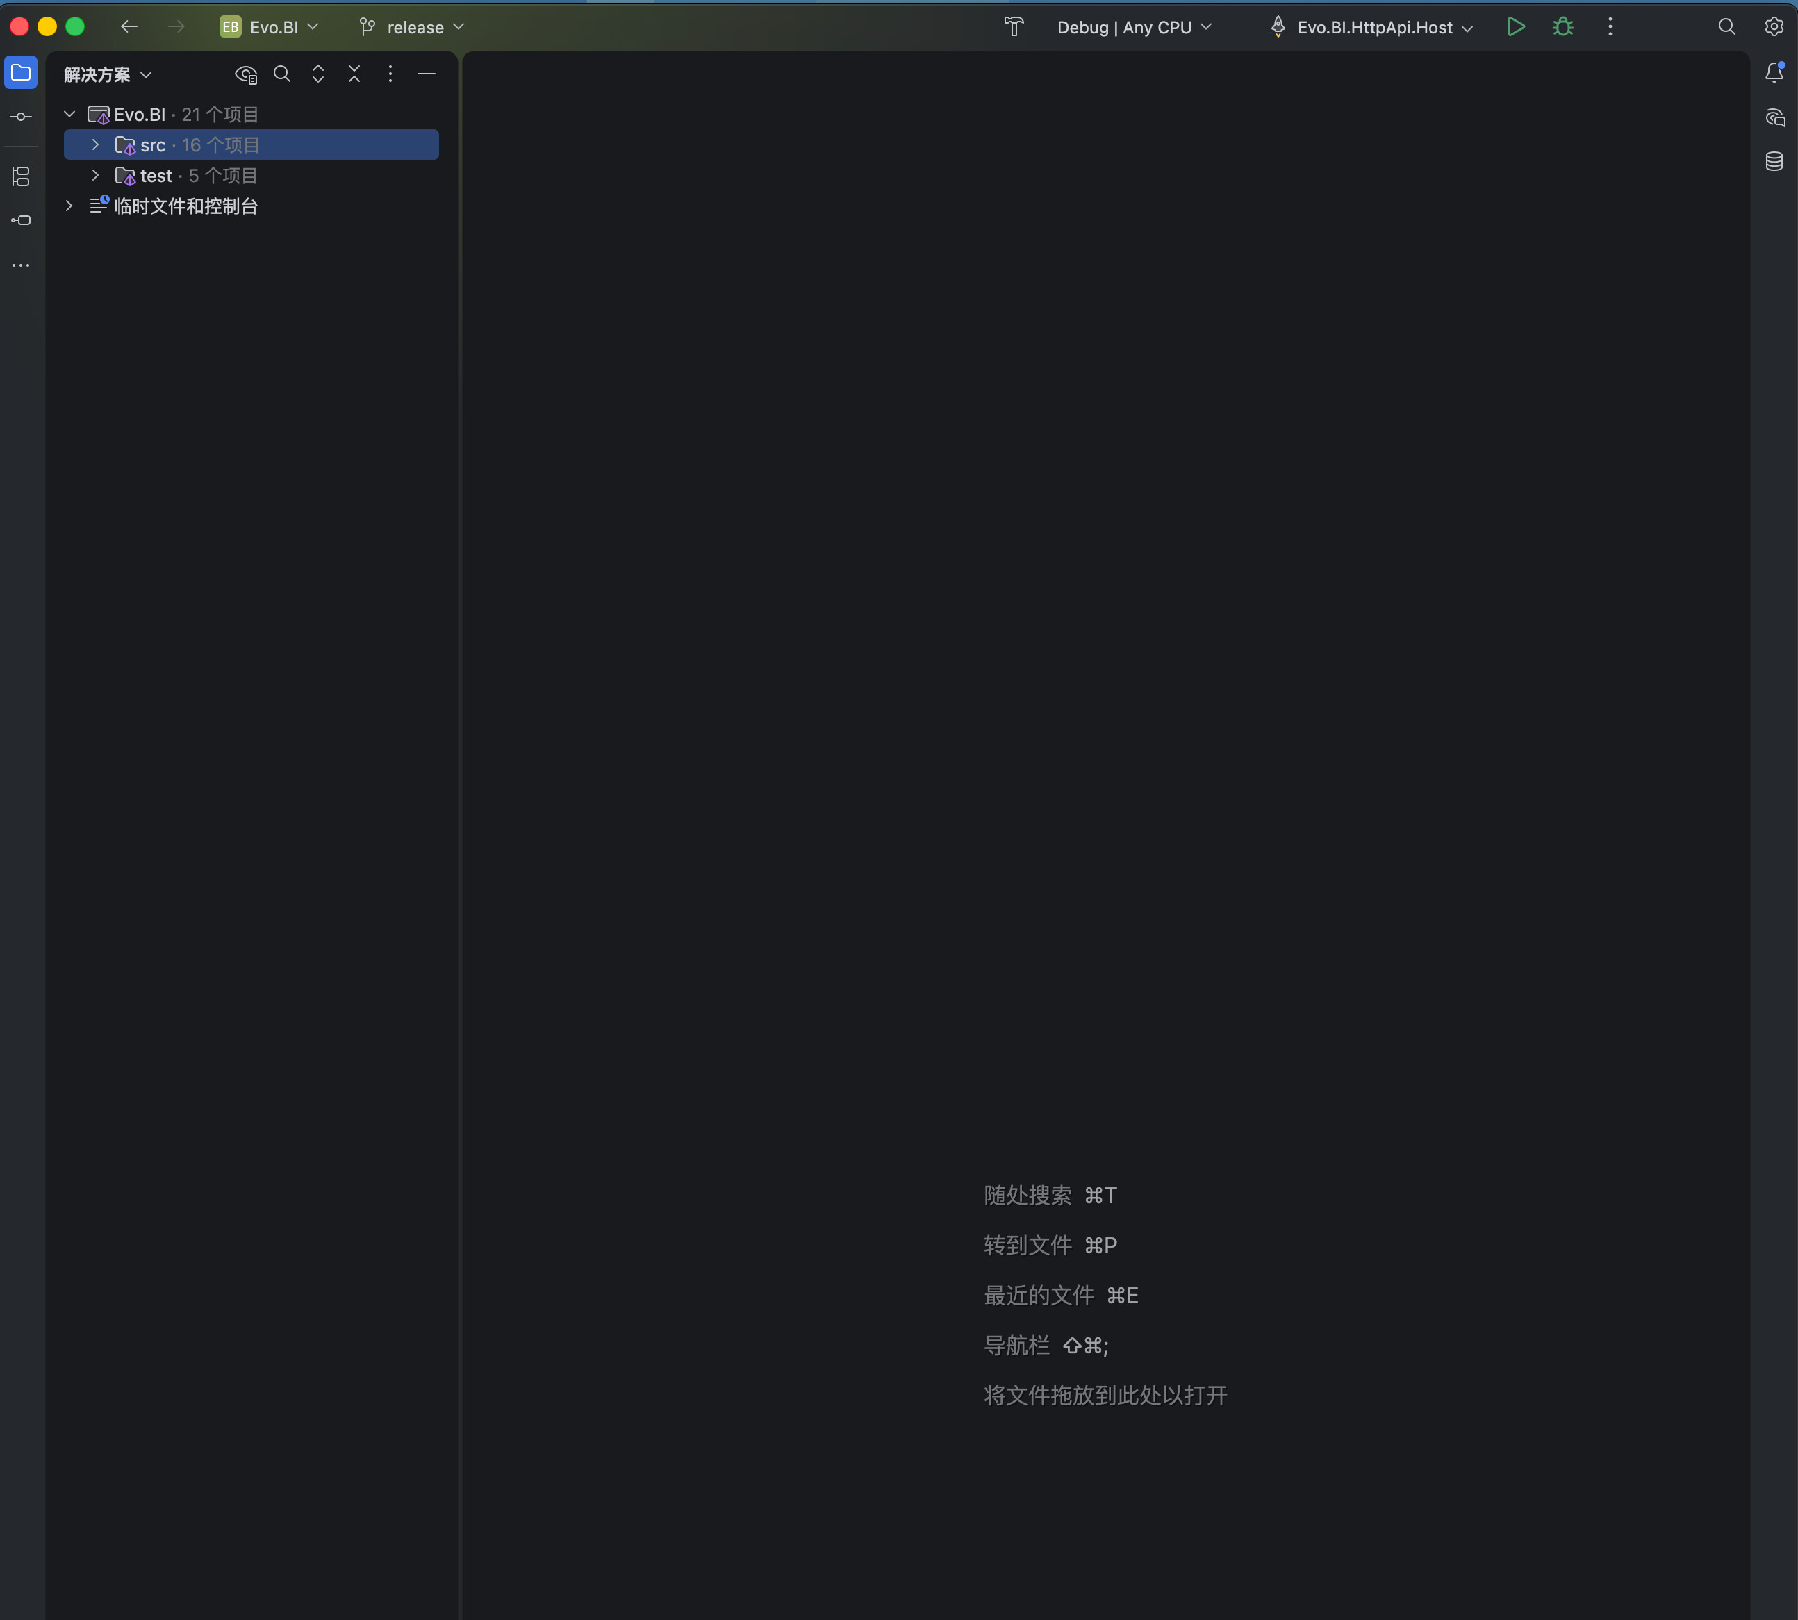
Task: Search within the solution explorer panel
Action: (282, 74)
